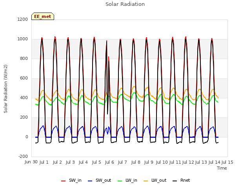Click the black Rnet legend swatch
This screenshot has width=251, height=188.
(175, 181)
